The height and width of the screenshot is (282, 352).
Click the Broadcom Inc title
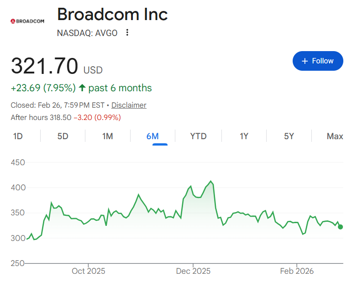(112, 15)
